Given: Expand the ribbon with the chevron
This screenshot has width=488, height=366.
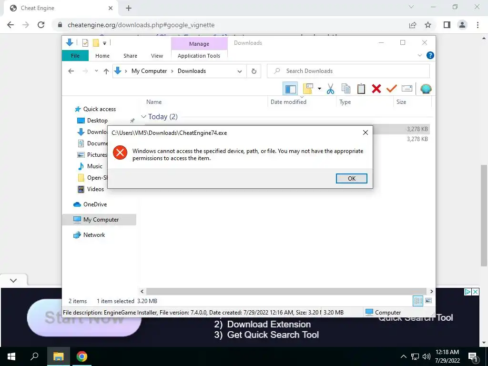Looking at the screenshot, I should pos(419,55).
